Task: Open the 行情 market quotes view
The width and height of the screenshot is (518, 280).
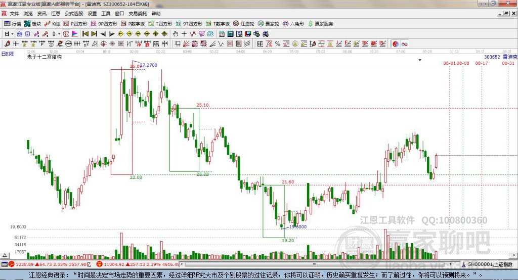Action: pos(12,24)
